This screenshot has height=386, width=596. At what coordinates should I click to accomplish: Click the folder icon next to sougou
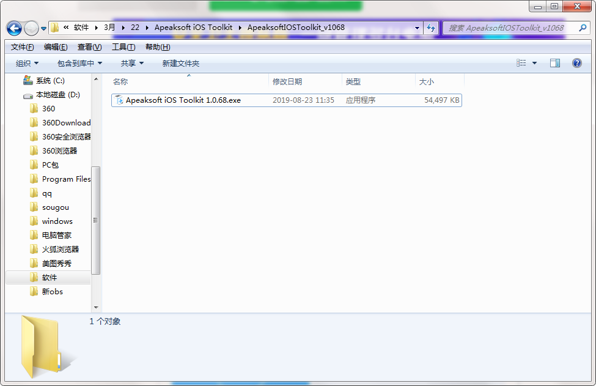pos(34,207)
